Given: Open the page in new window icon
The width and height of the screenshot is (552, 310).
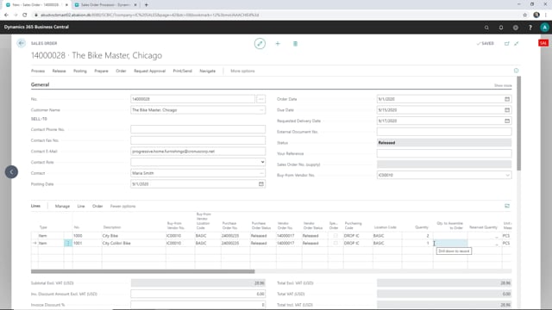Looking at the screenshot, I should (x=506, y=44).
